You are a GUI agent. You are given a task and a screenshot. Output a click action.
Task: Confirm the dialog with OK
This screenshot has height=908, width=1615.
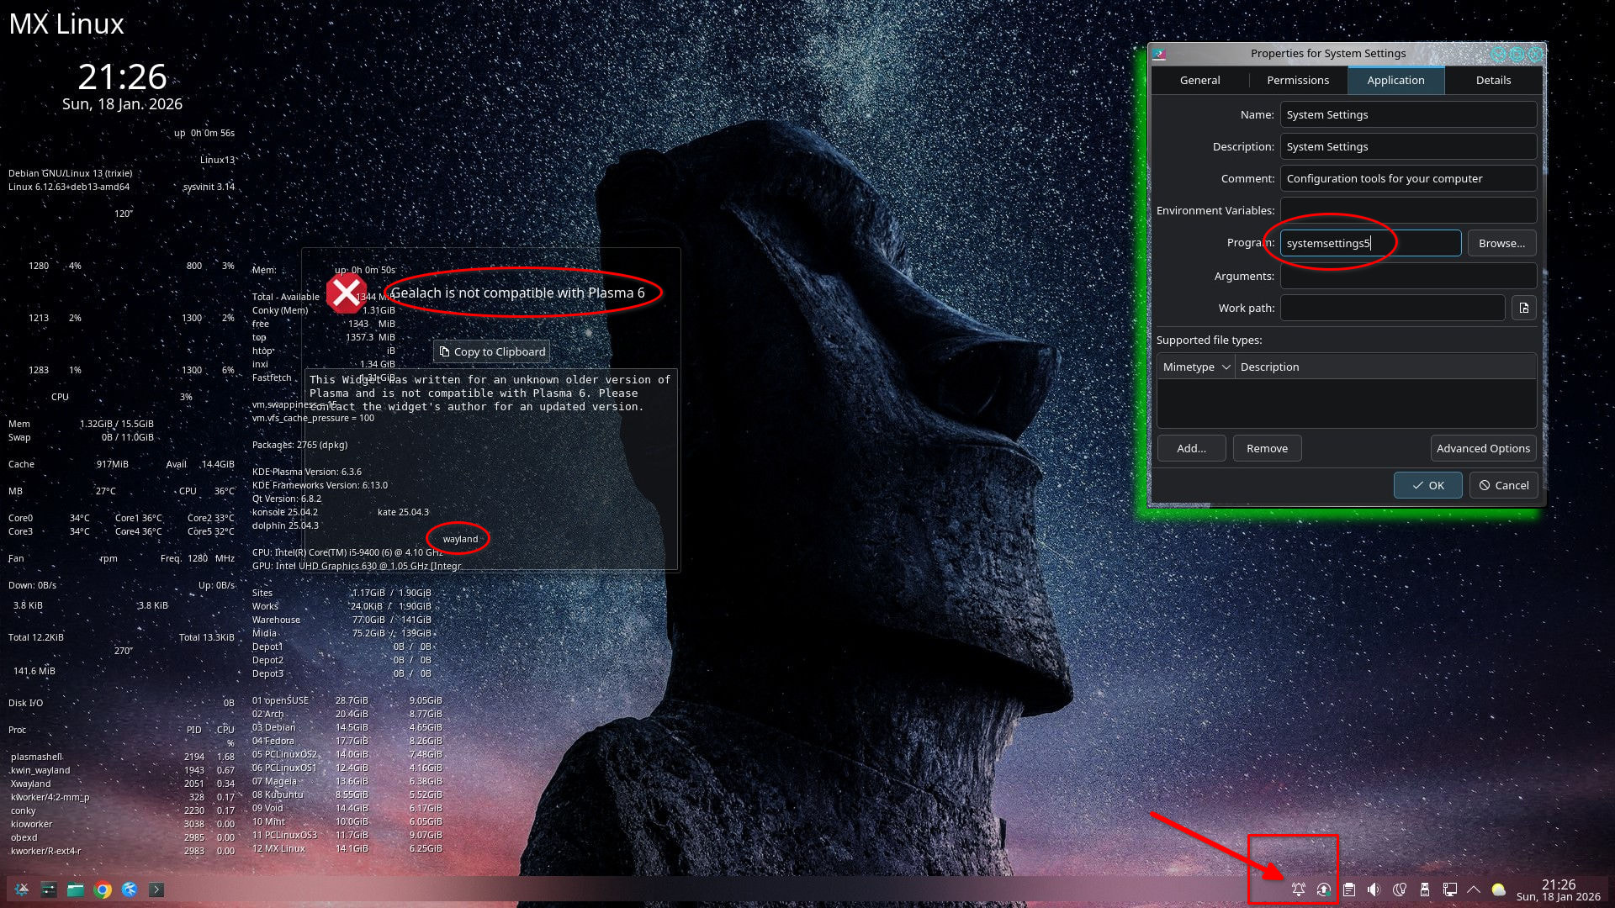[1427, 485]
